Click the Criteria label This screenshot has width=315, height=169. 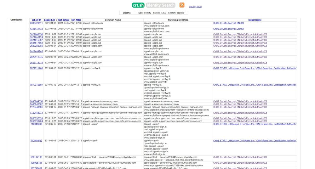pos(127,13)
